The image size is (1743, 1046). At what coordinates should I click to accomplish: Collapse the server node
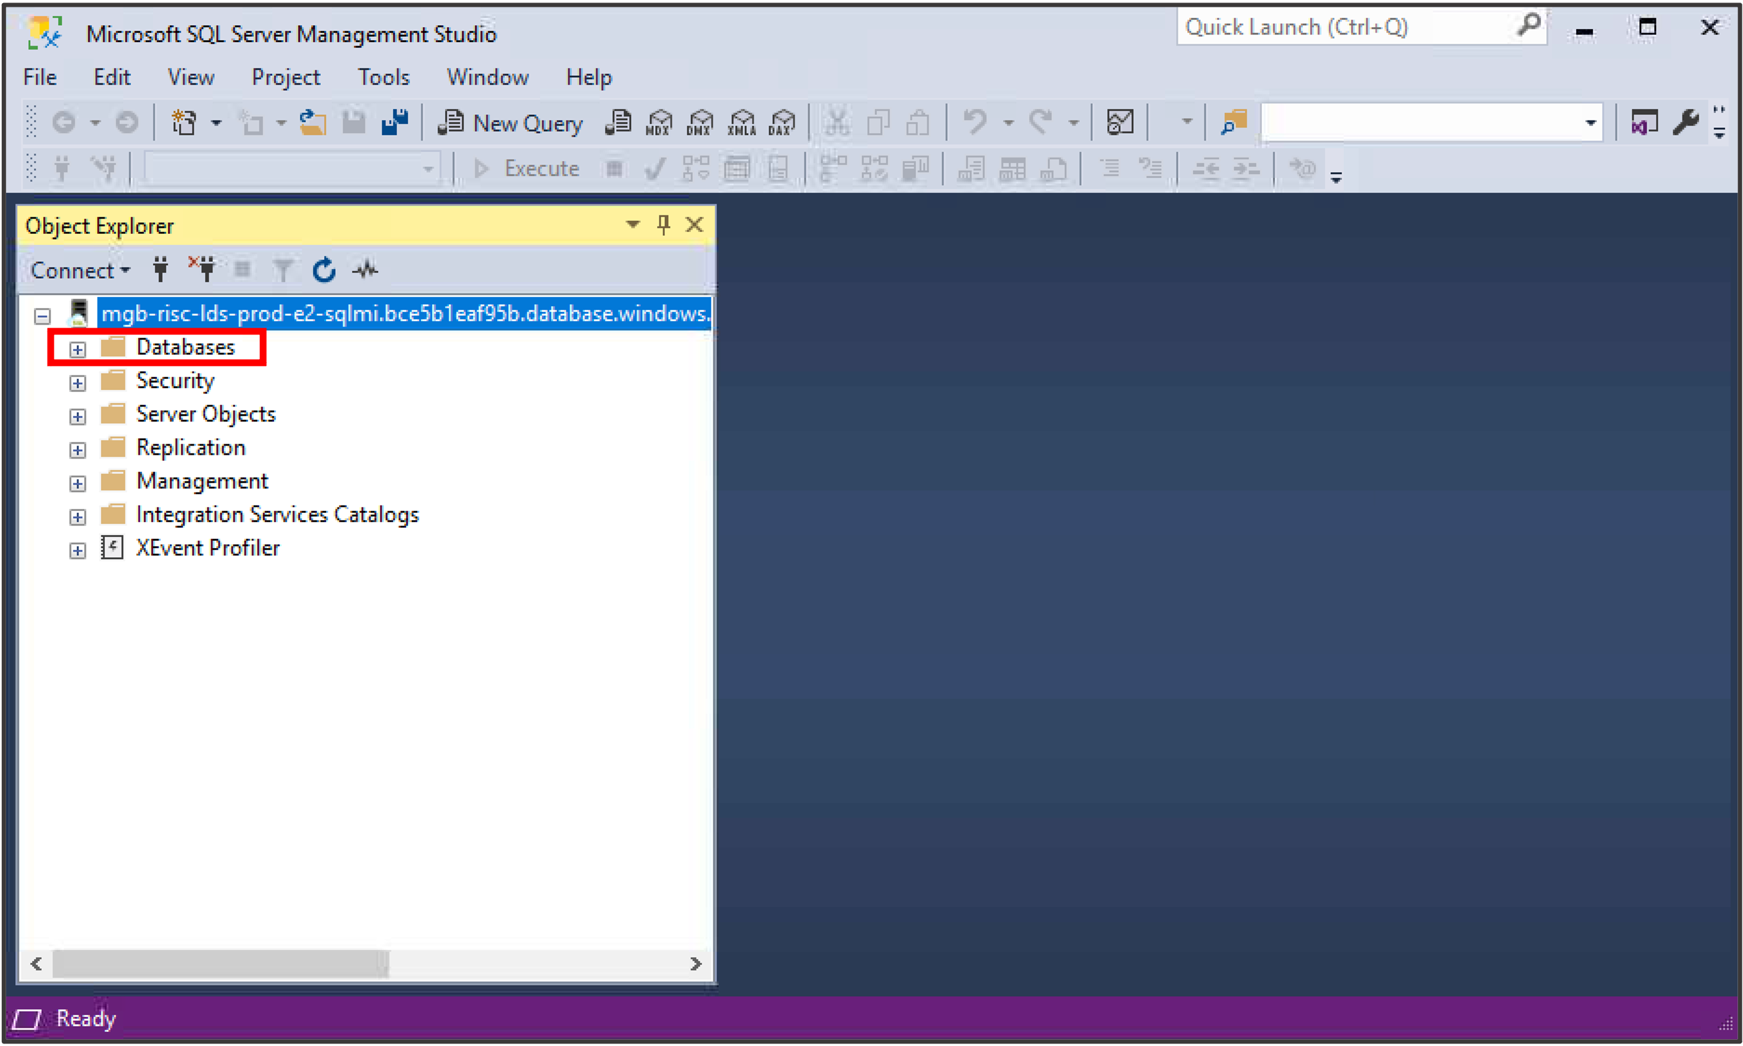(43, 316)
